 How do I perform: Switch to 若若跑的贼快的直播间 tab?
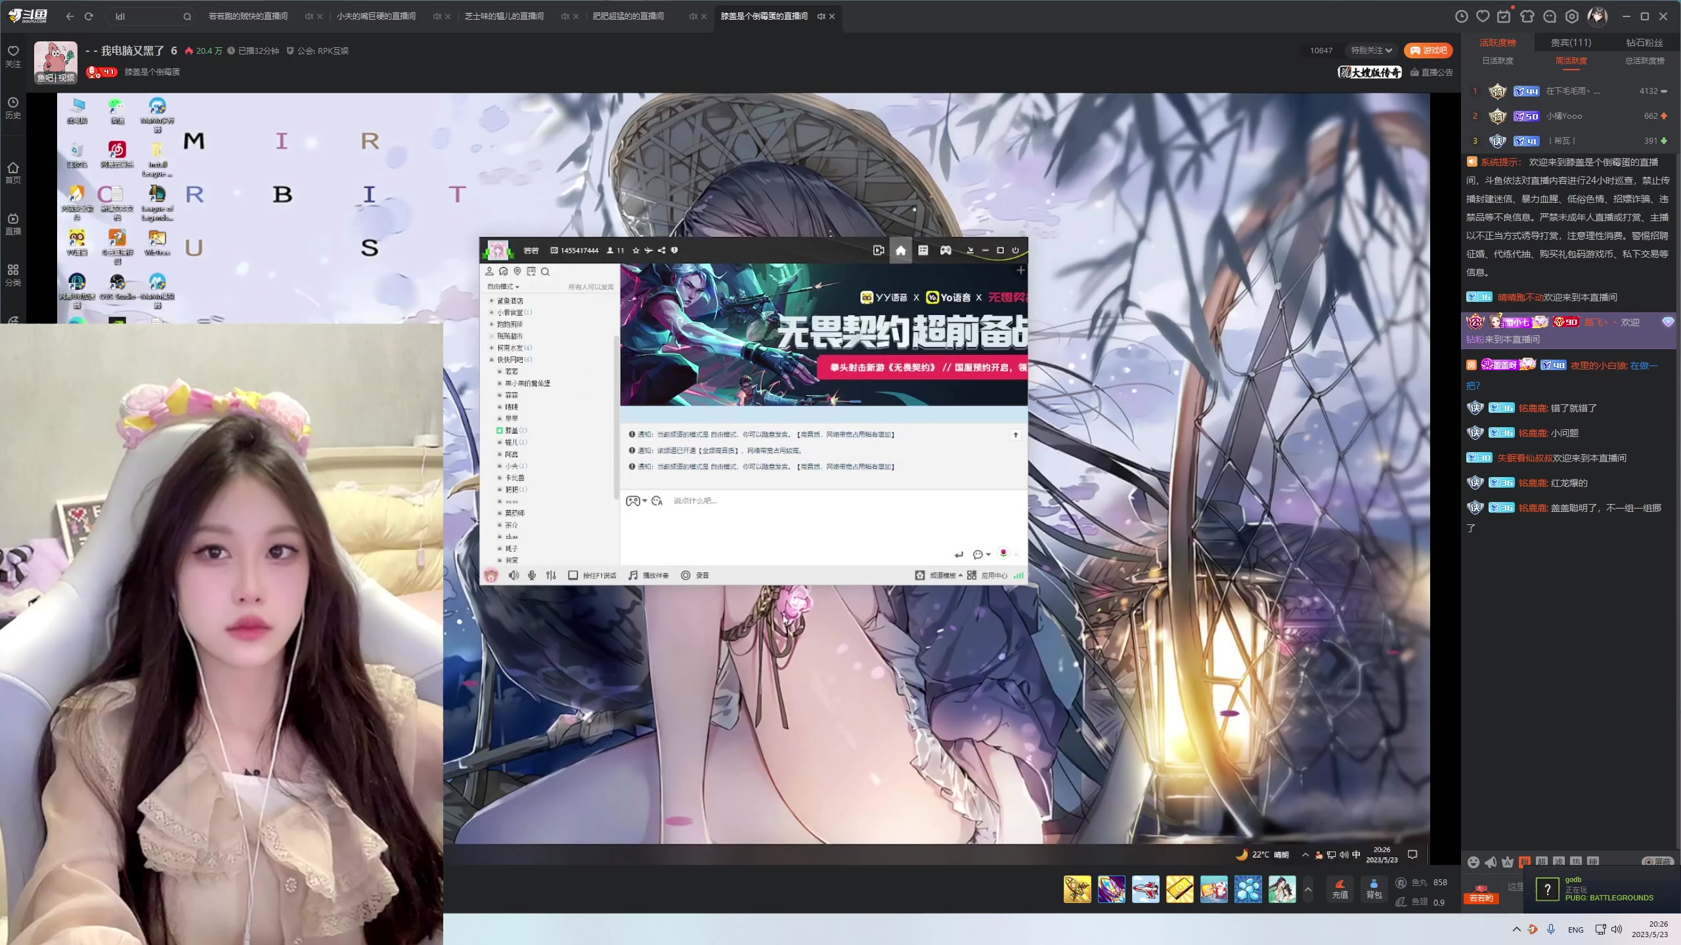click(248, 16)
